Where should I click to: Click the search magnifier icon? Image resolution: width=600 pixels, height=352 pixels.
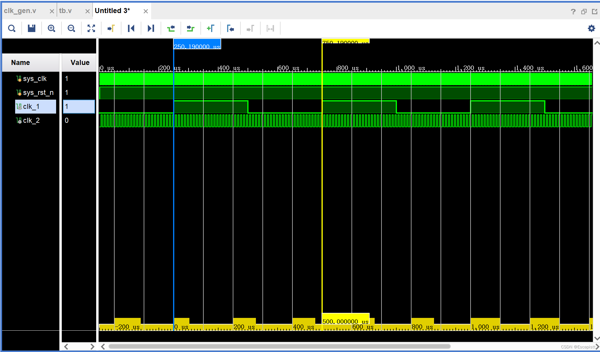click(11, 28)
